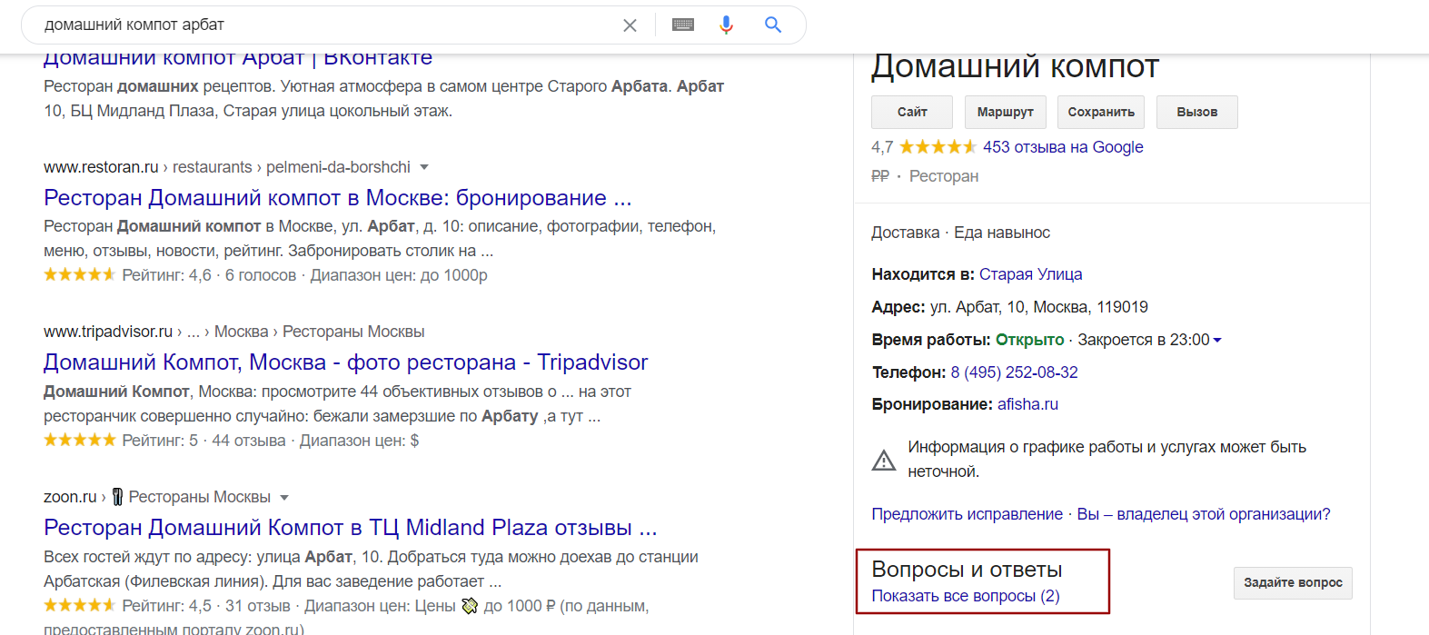
Task: Open 453 отзыва на Google reviews link
Action: pos(1063,147)
